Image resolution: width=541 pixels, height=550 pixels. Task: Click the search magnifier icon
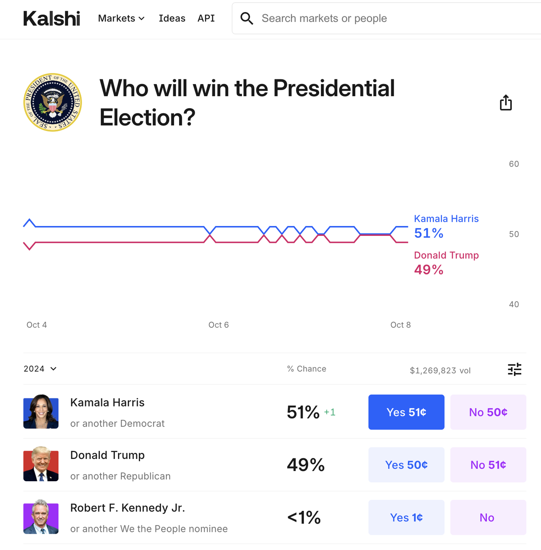tap(247, 18)
